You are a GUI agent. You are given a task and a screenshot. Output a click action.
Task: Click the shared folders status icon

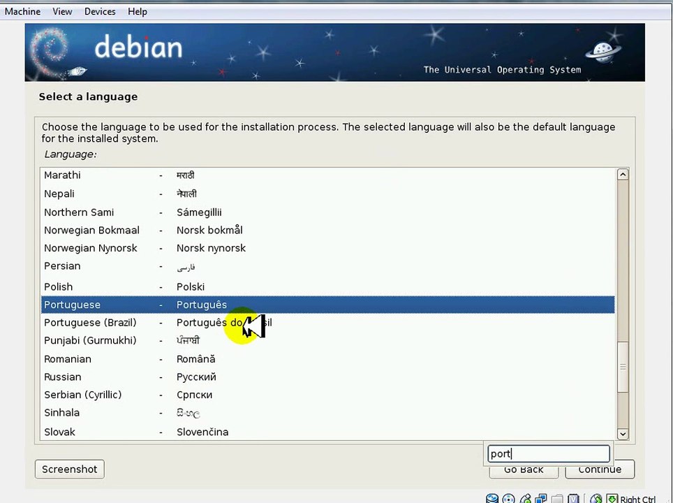(557, 499)
